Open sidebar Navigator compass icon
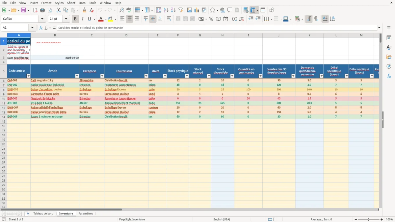Viewport: 395px width, 222px height. 389,66
